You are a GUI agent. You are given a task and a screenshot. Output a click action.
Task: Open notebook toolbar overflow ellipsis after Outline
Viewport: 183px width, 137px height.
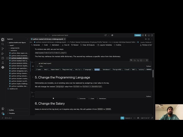tap(124, 45)
